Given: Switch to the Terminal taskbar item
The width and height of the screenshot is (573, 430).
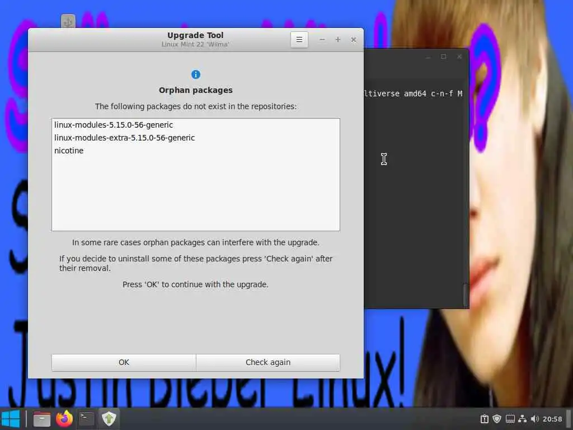Looking at the screenshot, I should pos(87,419).
